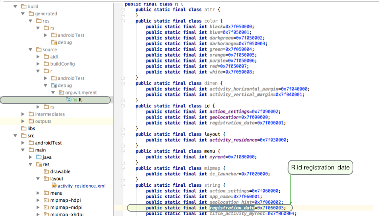The height and width of the screenshot is (217, 379).
Task: Click the drawable folder icon
Action: [46, 171]
